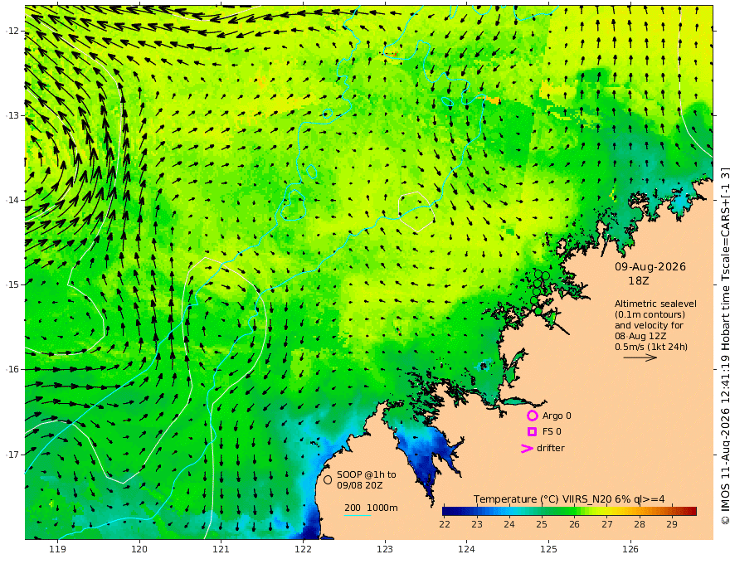
Task: Click the magenta FS square legend marker
Action: [532, 432]
